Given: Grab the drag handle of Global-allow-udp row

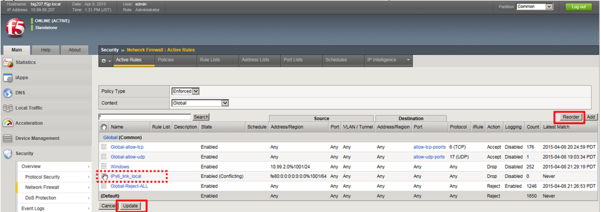Looking at the screenshot, I should pos(103,156).
